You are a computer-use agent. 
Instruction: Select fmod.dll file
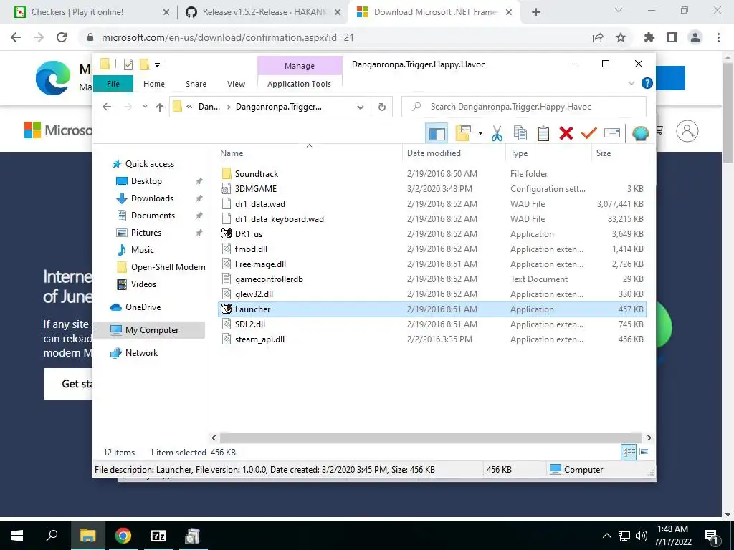pyautogui.click(x=251, y=249)
